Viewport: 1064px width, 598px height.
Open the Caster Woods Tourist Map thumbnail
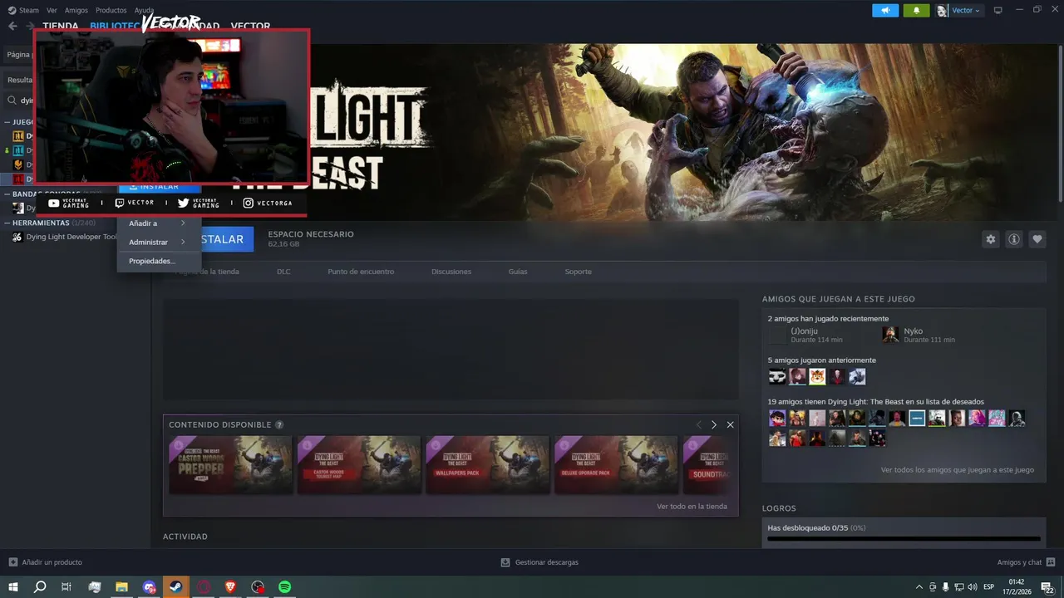pos(359,465)
